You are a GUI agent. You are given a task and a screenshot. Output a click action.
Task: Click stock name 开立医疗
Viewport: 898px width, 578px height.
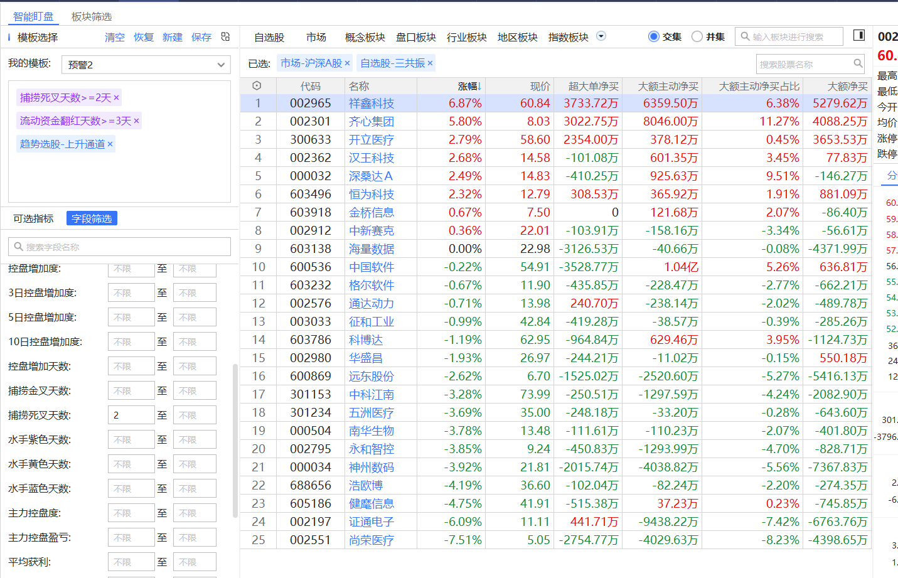coord(371,139)
